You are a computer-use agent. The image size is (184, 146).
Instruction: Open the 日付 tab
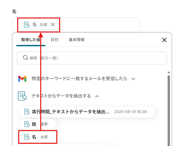[x=55, y=40]
